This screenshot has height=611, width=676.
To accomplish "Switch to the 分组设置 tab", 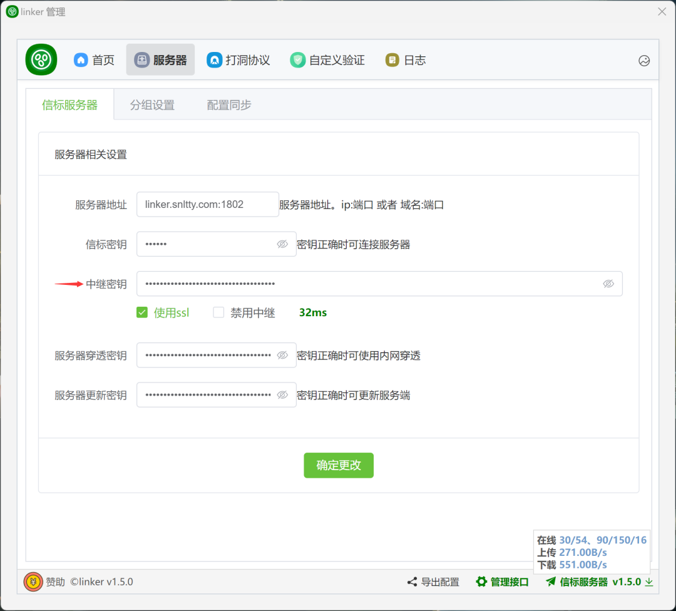I will pyautogui.click(x=152, y=105).
